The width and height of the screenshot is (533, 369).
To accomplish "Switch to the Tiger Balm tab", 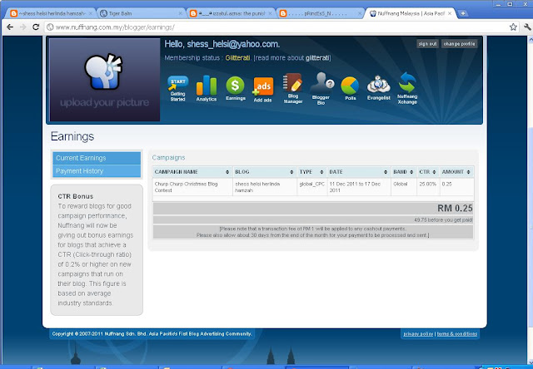I will [141, 13].
